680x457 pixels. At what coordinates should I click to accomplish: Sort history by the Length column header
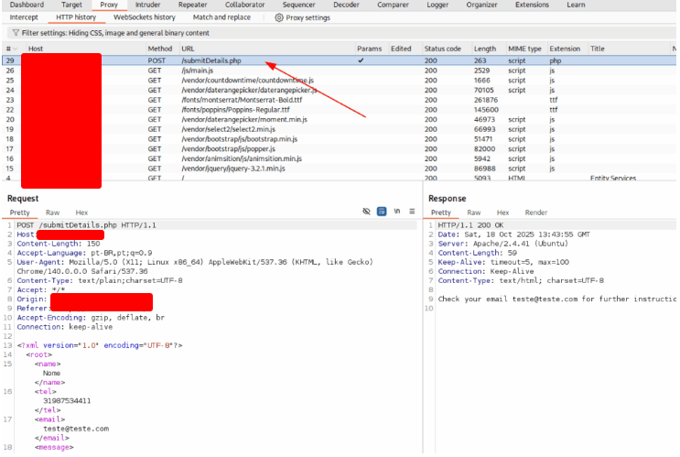click(485, 49)
